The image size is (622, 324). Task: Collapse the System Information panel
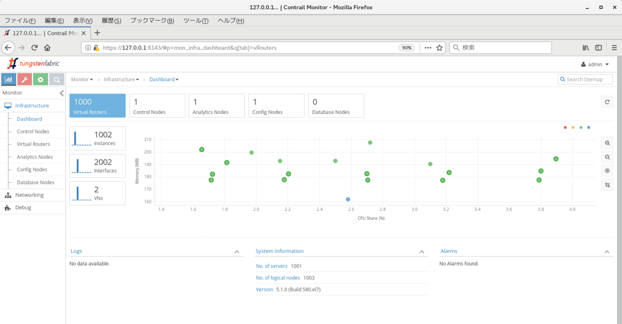tap(422, 251)
